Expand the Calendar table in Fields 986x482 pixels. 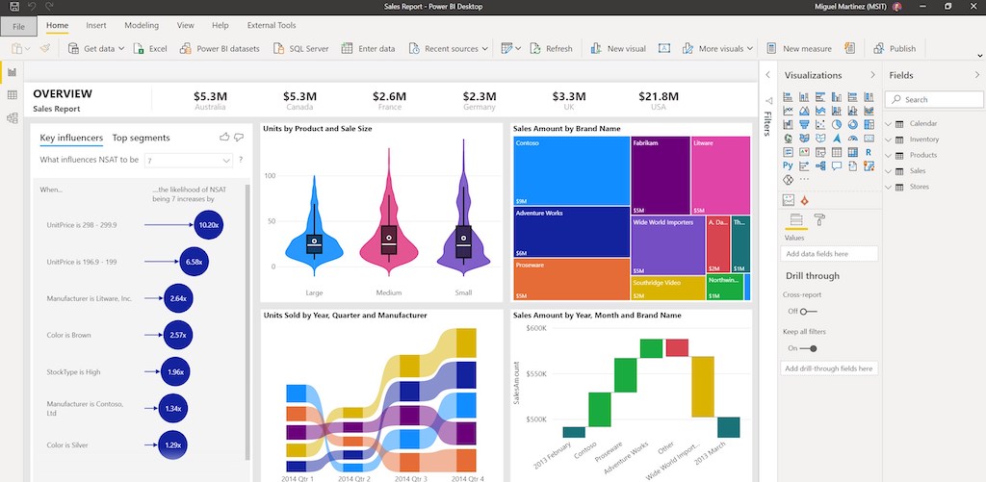click(x=889, y=123)
